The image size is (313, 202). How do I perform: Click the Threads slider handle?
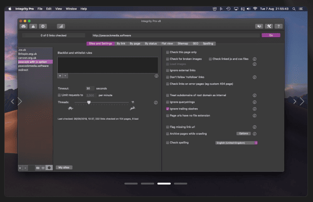tap(89, 103)
